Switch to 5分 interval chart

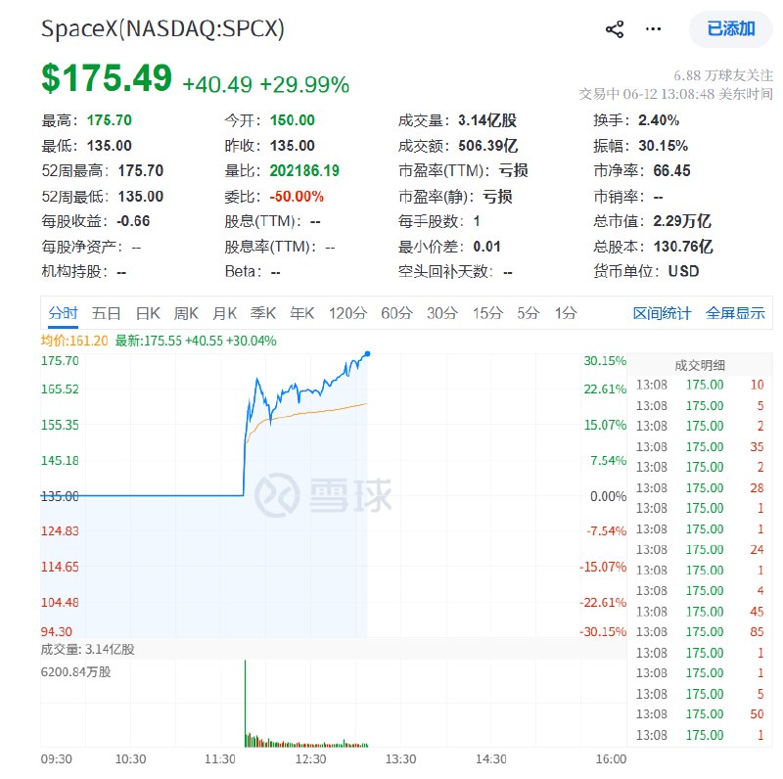click(528, 313)
